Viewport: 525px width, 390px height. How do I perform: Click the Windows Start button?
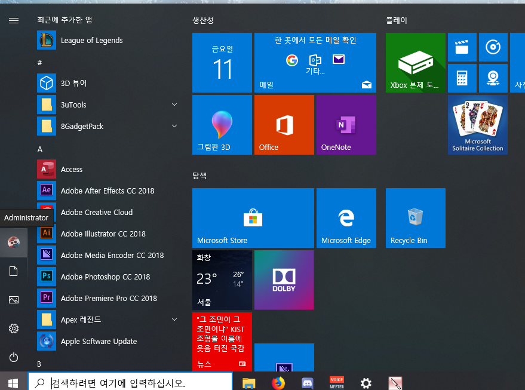click(x=13, y=382)
